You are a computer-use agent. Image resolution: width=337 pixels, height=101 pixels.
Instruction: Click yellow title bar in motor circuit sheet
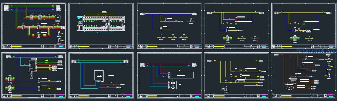17,46
